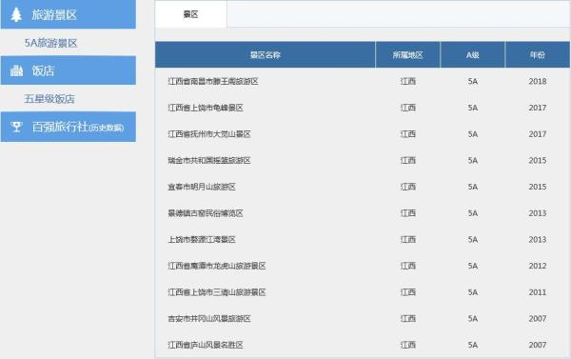Click the 所属地区 column header

(408, 55)
